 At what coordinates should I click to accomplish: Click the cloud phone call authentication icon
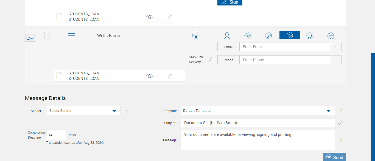point(310,36)
